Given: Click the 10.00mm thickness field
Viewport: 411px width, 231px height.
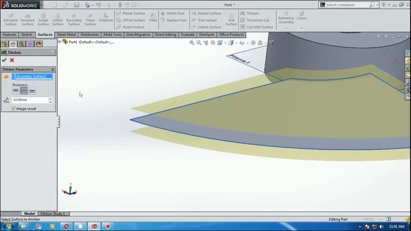Looking at the screenshot, I should pos(30,100).
